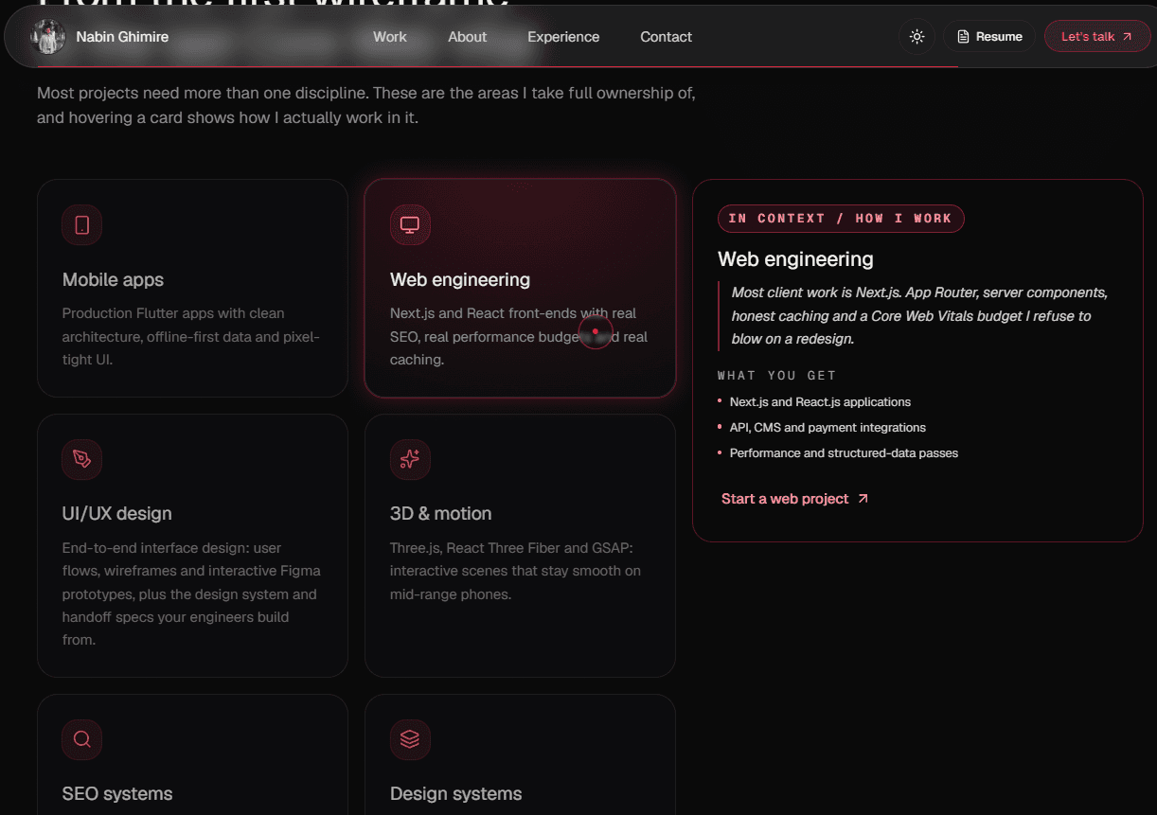
Task: Click the arrow icon beside Start a web project
Action: click(x=863, y=499)
